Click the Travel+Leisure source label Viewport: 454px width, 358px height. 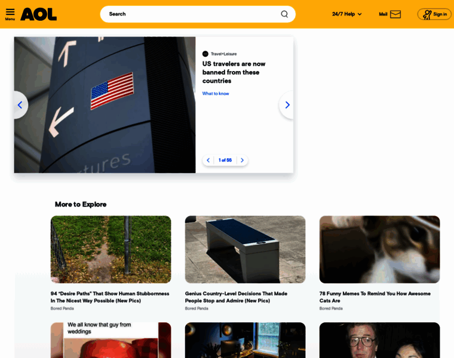click(x=223, y=54)
